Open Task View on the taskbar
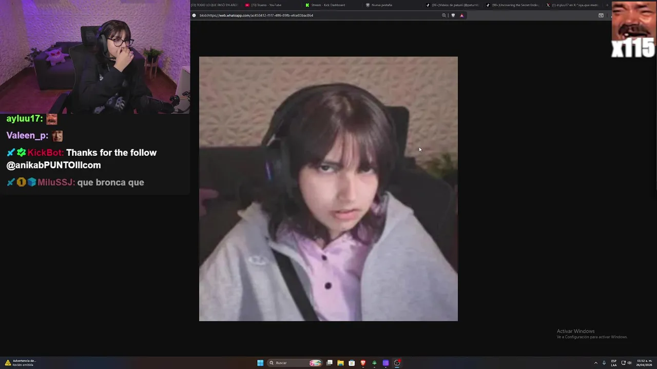 (330, 363)
